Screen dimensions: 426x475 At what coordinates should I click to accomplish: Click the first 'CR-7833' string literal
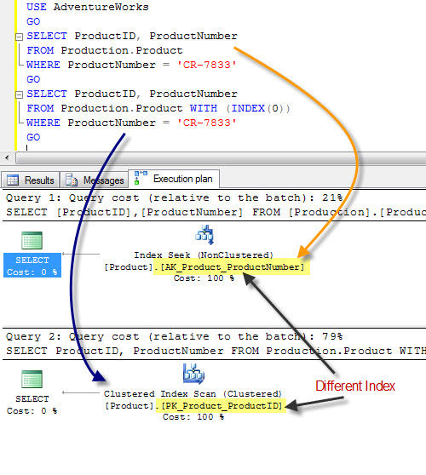point(206,65)
